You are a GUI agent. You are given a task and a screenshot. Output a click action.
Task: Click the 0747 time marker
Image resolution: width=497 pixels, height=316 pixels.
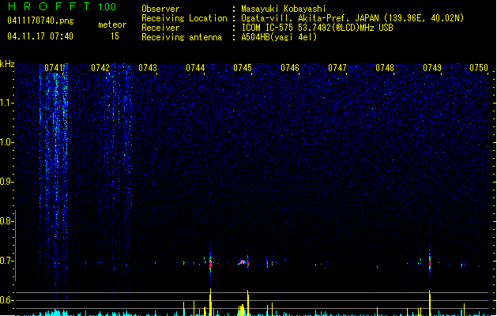(337, 68)
